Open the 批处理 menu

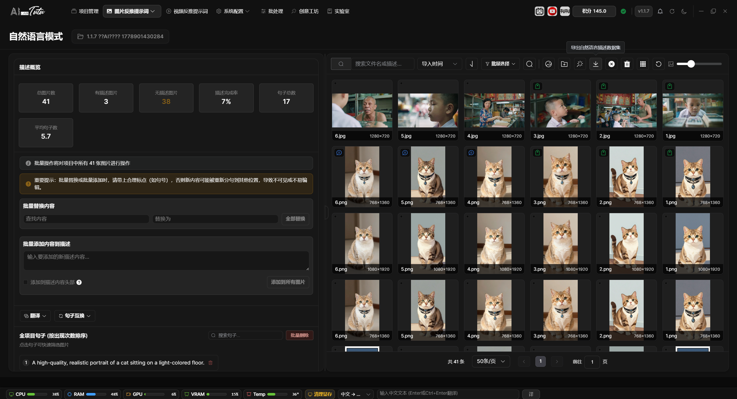[x=272, y=11]
